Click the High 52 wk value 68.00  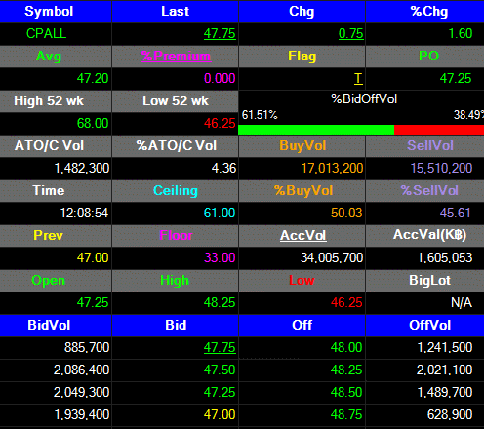(x=93, y=123)
